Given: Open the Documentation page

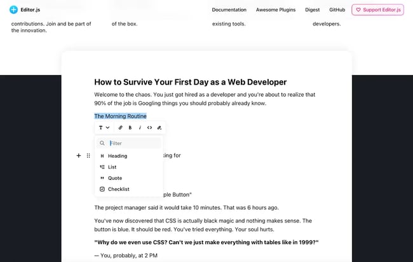Looking at the screenshot, I should pyautogui.click(x=229, y=10).
